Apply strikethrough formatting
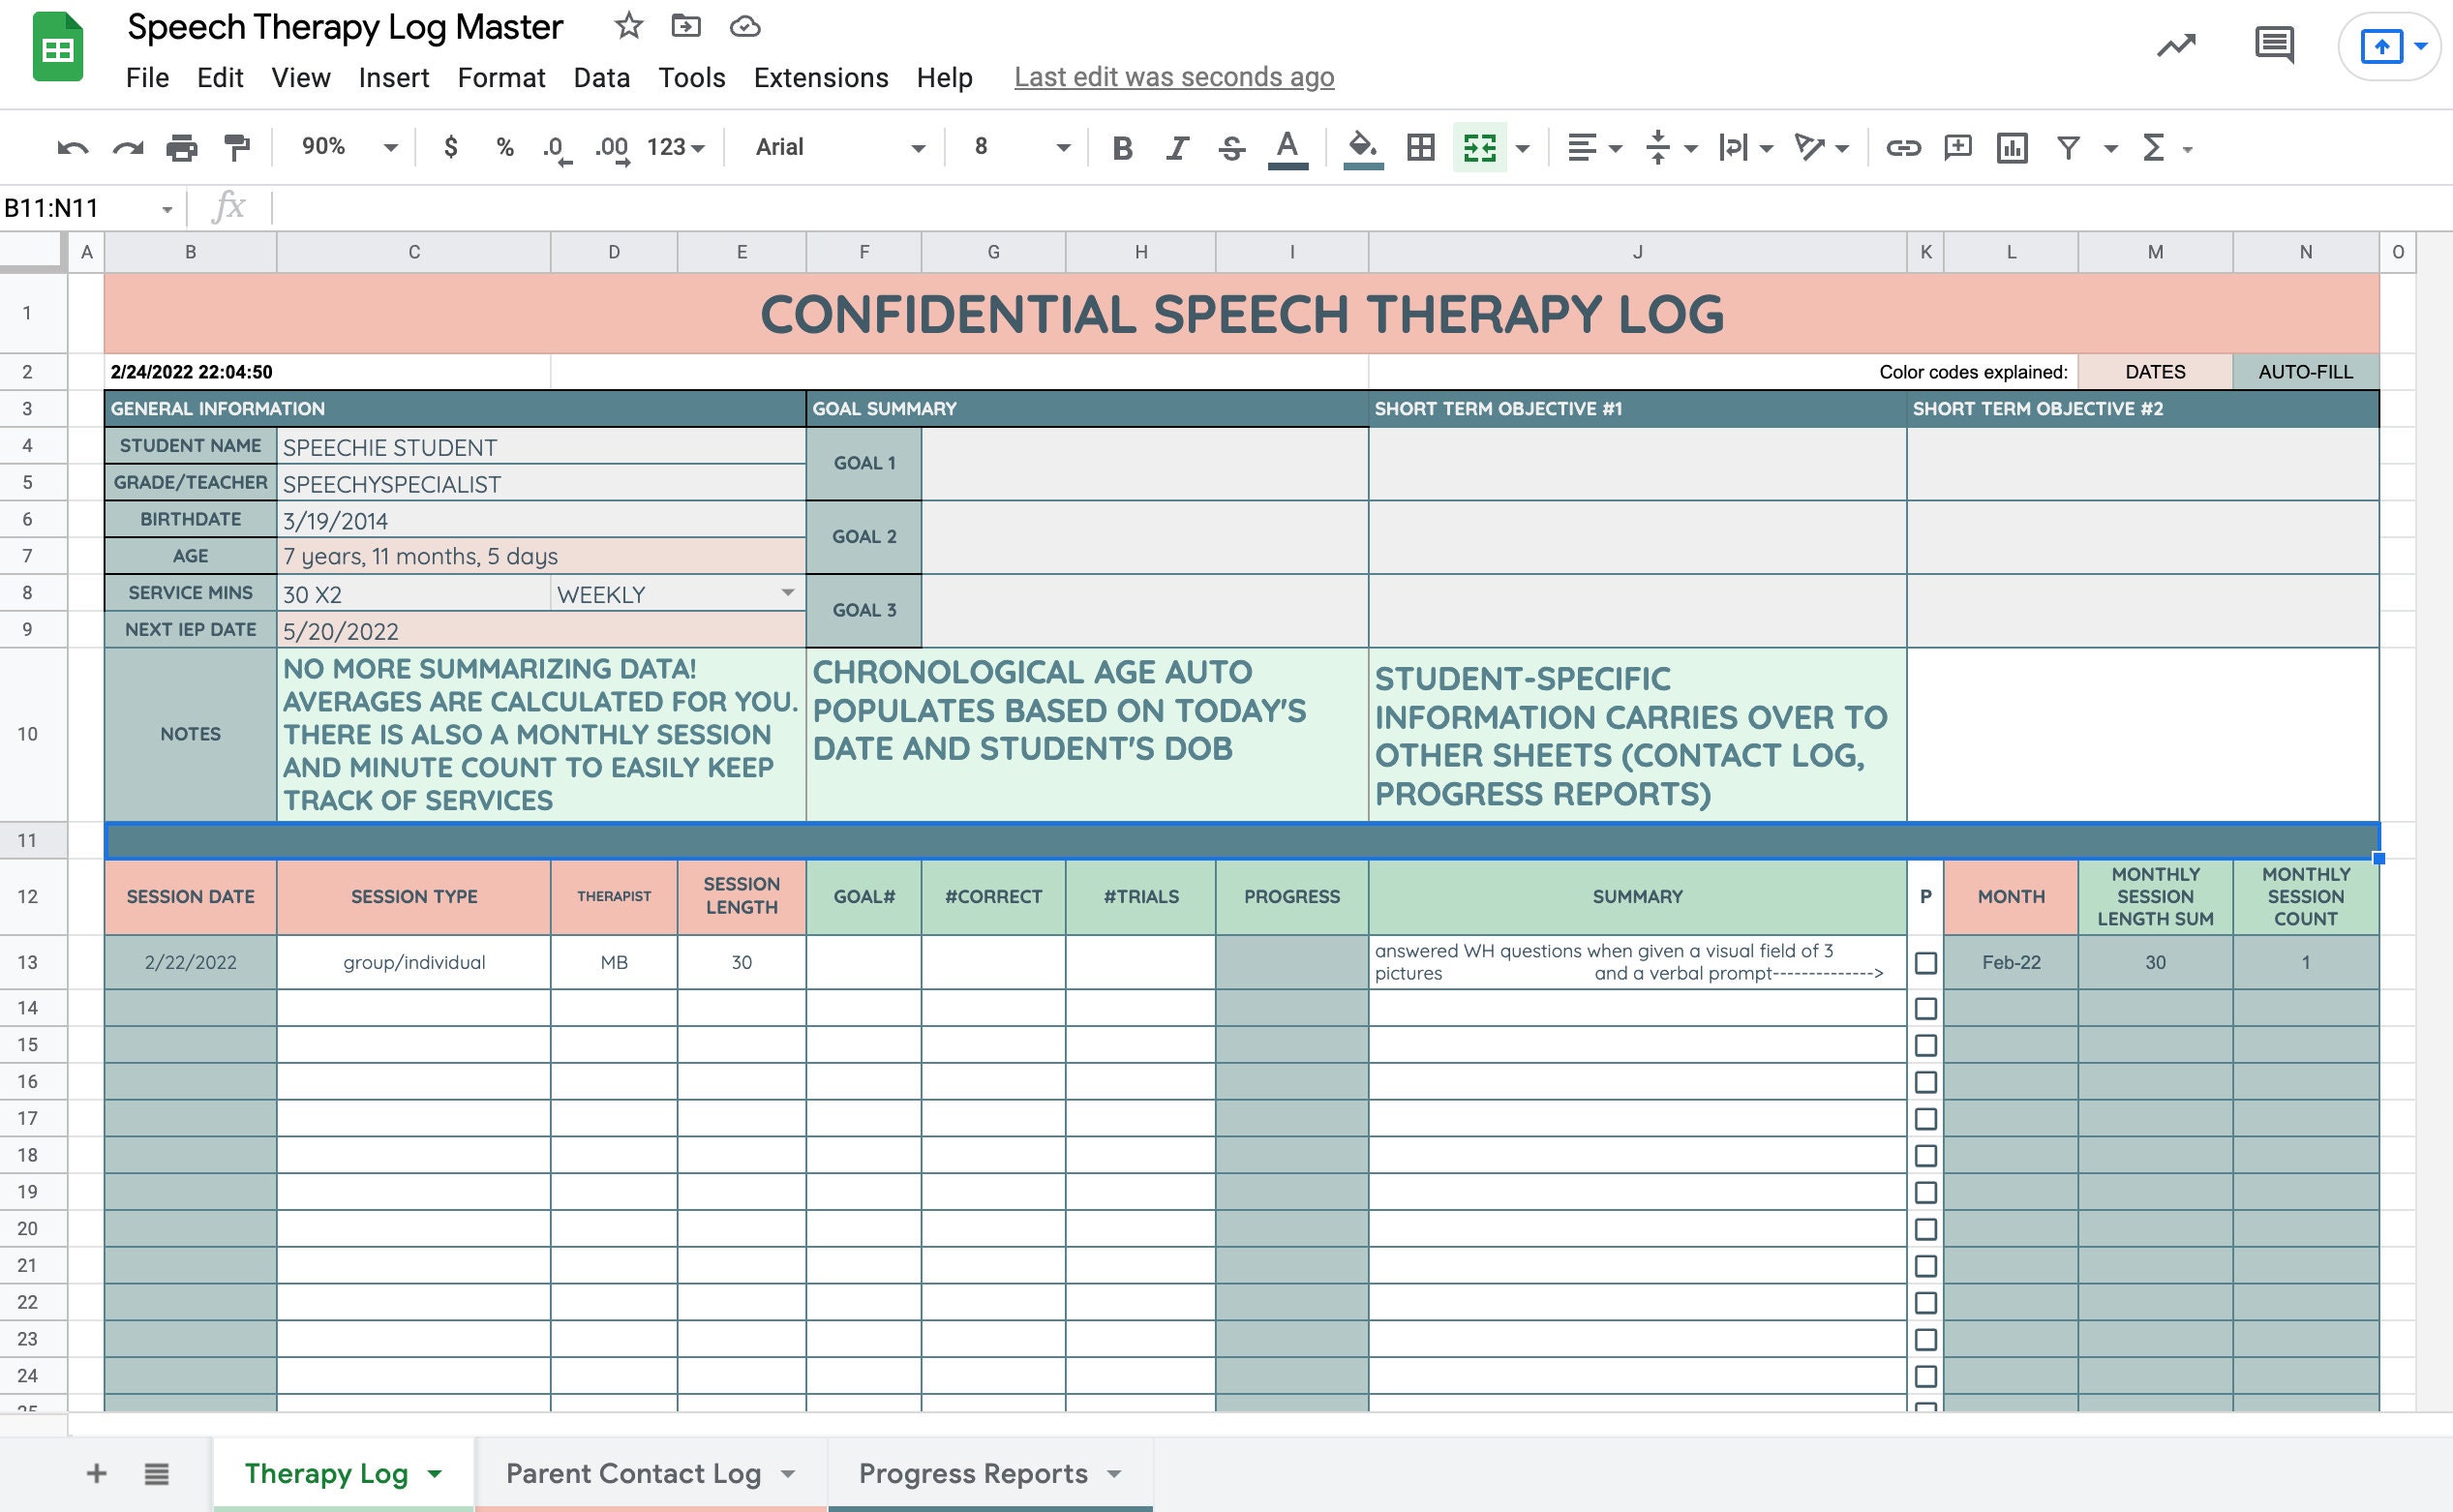Viewport: 2453px width, 1512px height. [x=1232, y=148]
